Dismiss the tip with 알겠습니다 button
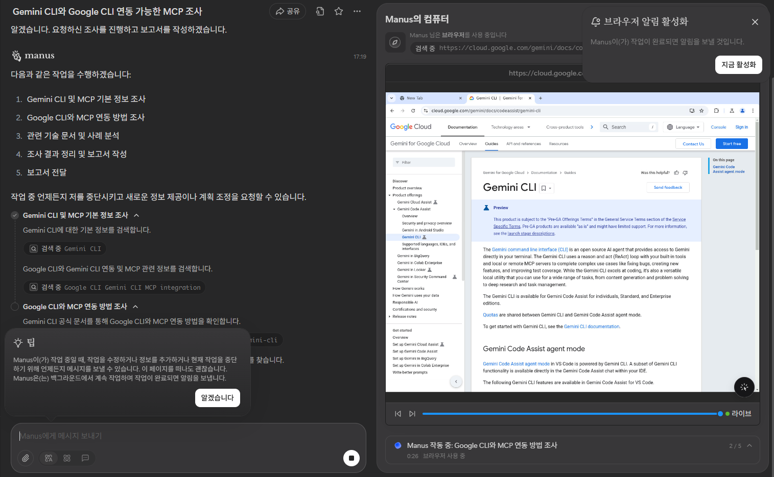This screenshot has width=774, height=477. coord(217,398)
